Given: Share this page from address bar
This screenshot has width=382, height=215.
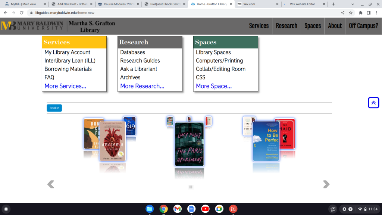Looking at the screenshot, I should [x=343, y=13].
